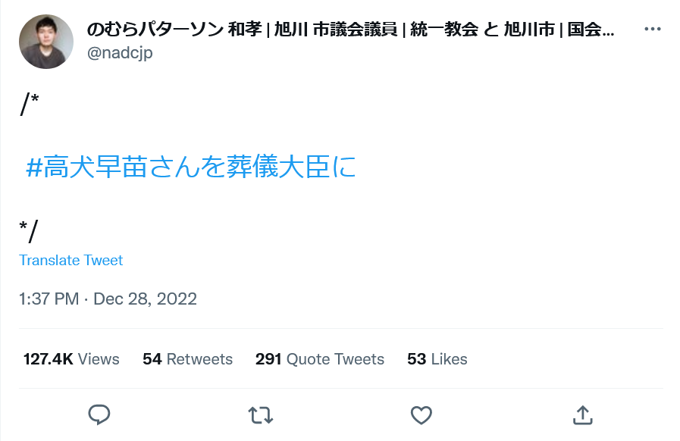Click the heart icon to toggle like state
Viewport: 680px width, 441px height.
click(421, 415)
